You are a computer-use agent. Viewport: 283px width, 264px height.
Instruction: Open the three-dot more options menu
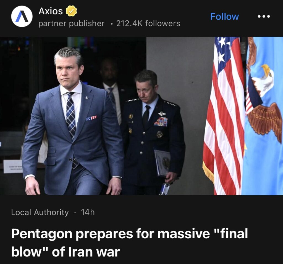pos(264,16)
